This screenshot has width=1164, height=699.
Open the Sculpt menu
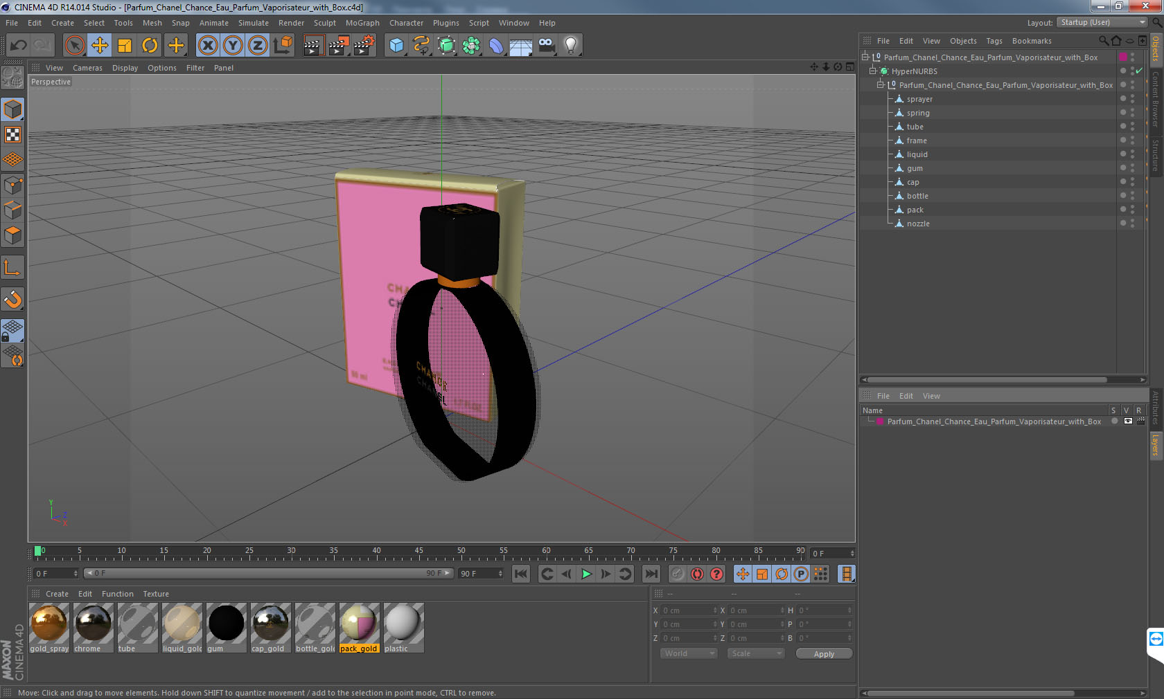click(324, 23)
